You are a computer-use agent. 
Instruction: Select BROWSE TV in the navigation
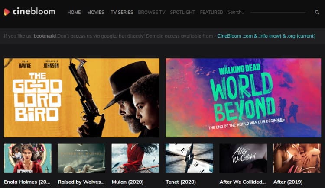[x=152, y=12]
